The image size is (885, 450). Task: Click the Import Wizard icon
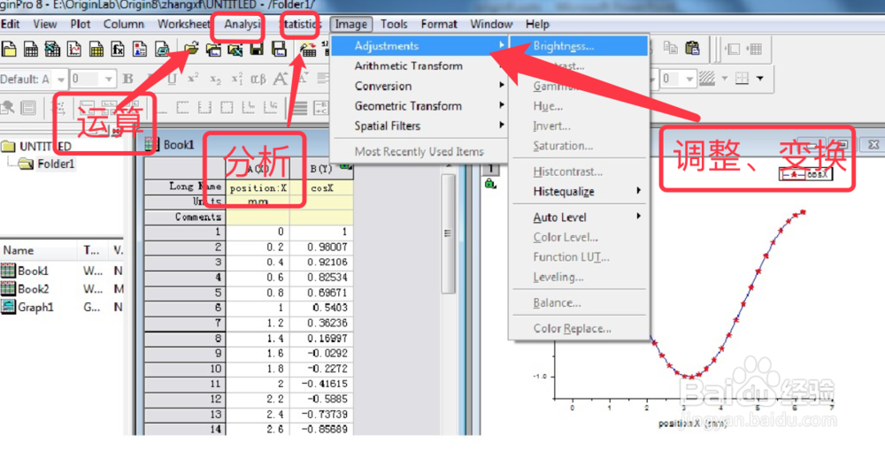(308, 49)
